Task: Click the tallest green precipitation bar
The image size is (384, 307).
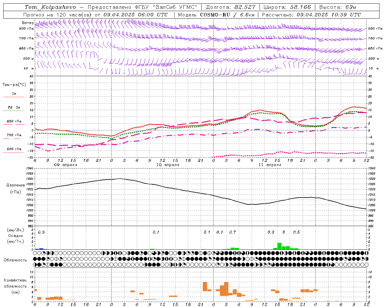Action: 279,246
